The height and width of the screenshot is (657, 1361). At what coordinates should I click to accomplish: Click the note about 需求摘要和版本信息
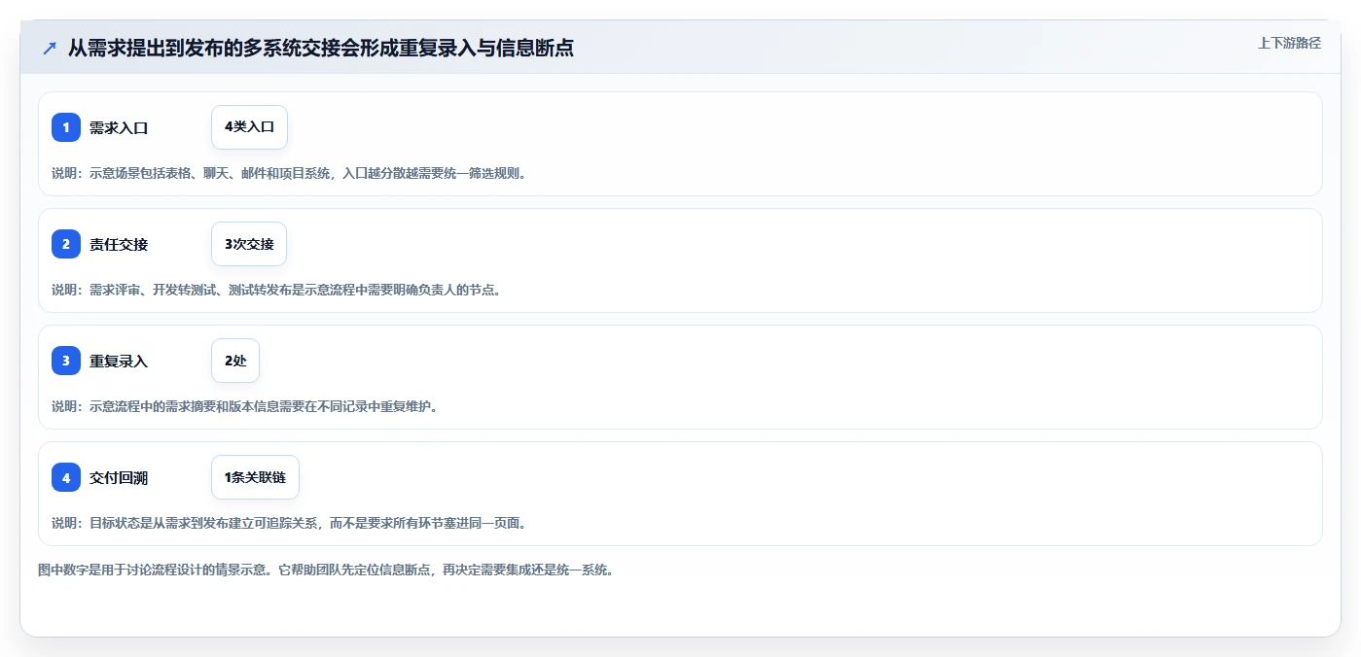pos(244,406)
